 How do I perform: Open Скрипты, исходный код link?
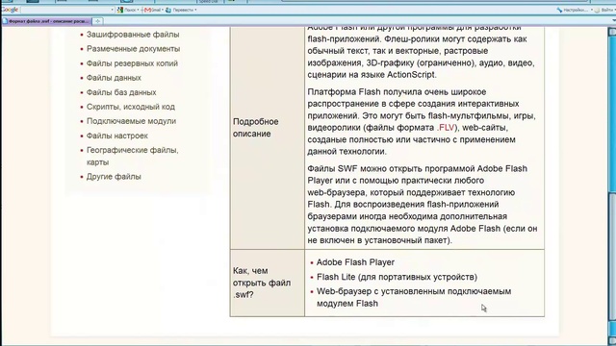point(131,107)
